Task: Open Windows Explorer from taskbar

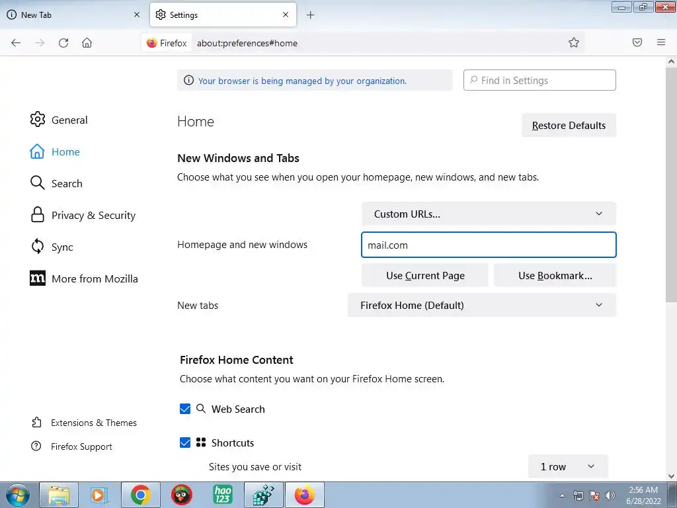Action: pyautogui.click(x=59, y=495)
